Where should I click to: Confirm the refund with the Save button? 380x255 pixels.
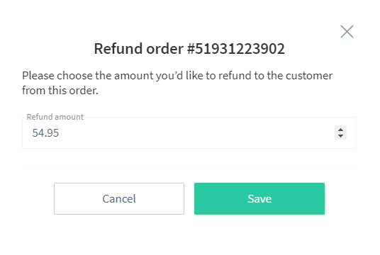pos(259,198)
